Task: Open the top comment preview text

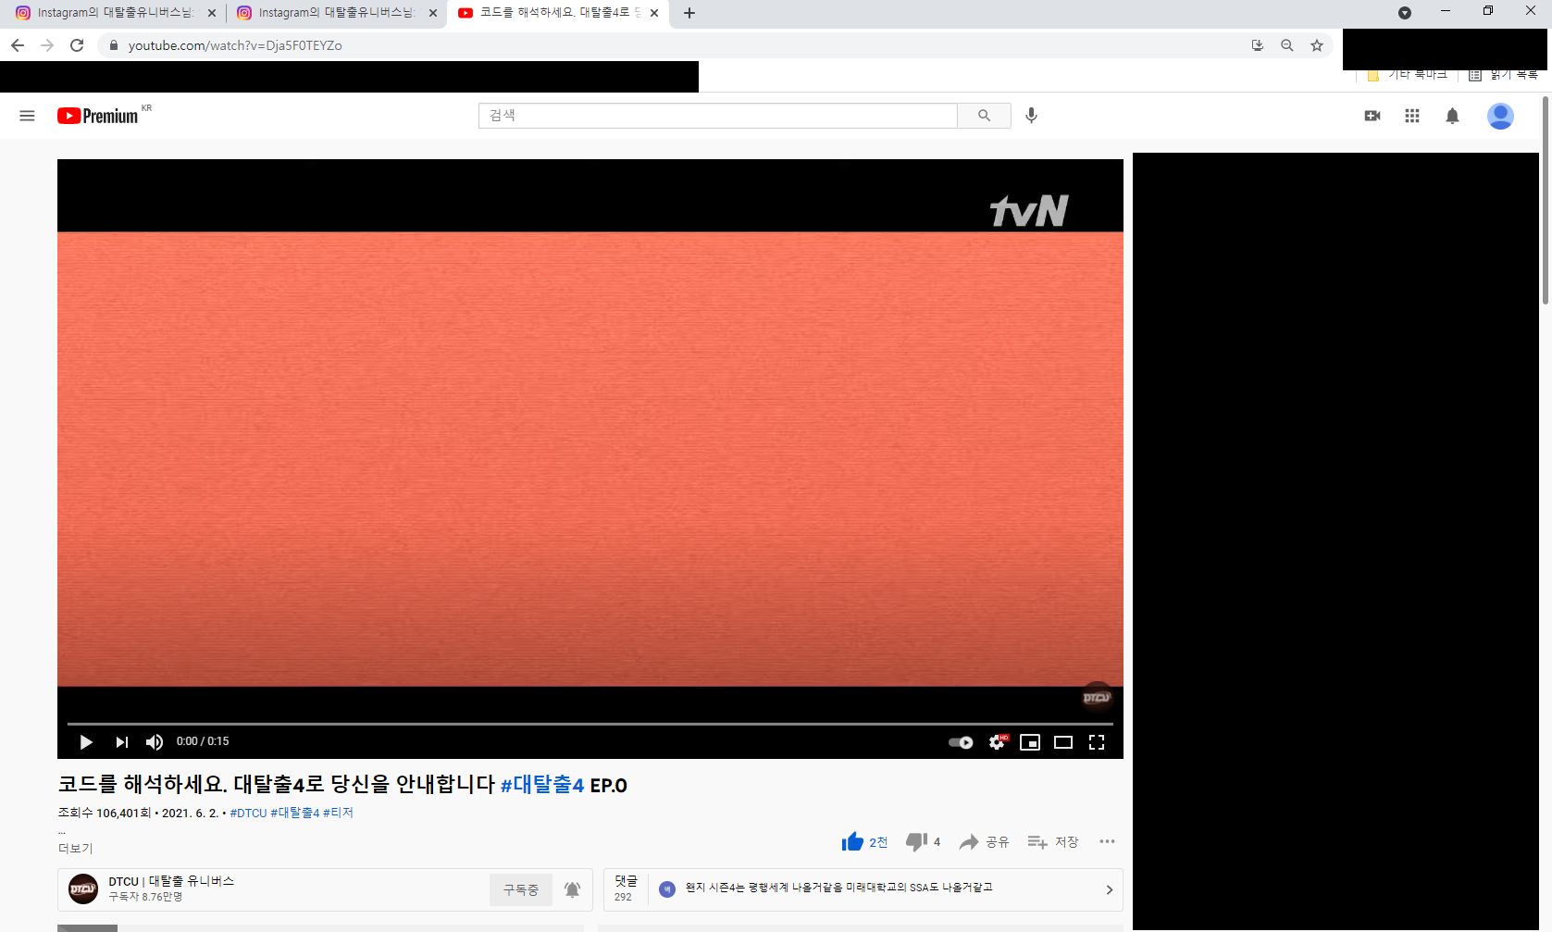Action: tap(838, 888)
